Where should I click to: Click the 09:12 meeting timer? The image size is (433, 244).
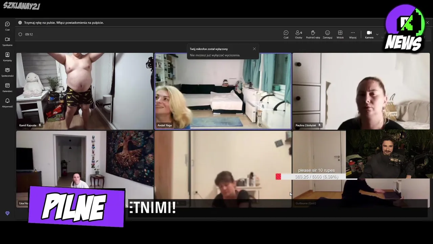[29, 34]
